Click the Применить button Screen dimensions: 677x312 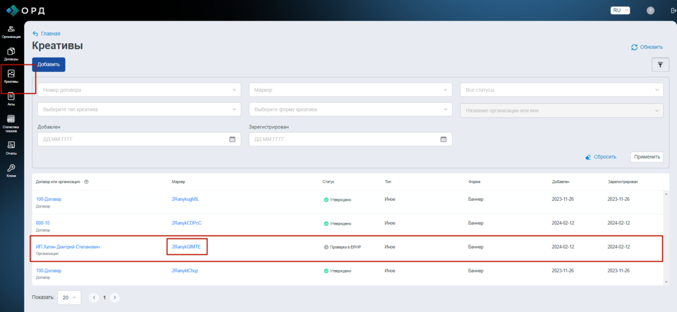tap(646, 157)
